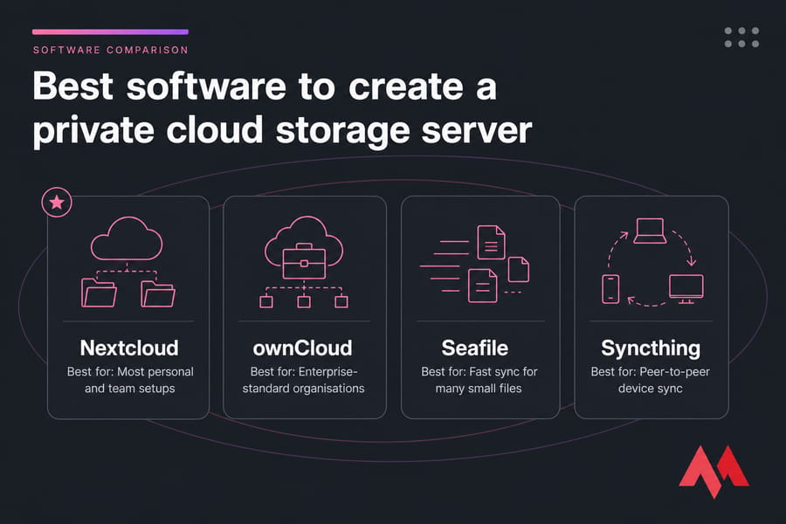Click 'Best for: Peer-to-peer device sync' text

tap(650, 380)
